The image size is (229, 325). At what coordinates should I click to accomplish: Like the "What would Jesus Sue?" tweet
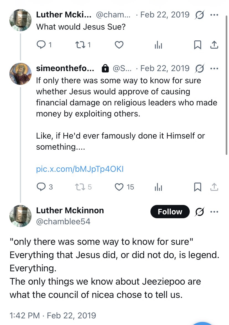[119, 45]
